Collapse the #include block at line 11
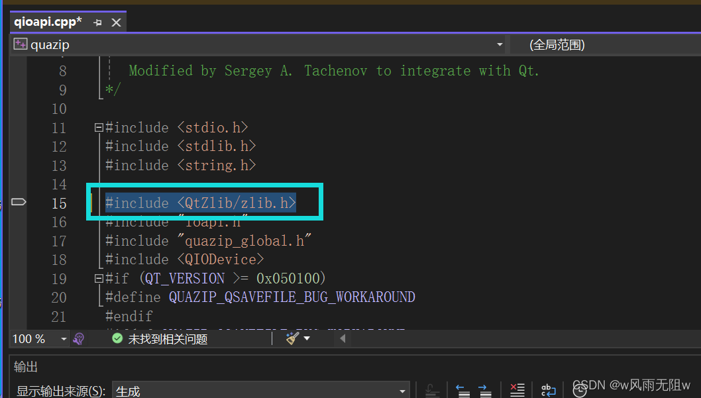This screenshot has width=701, height=398. [99, 127]
